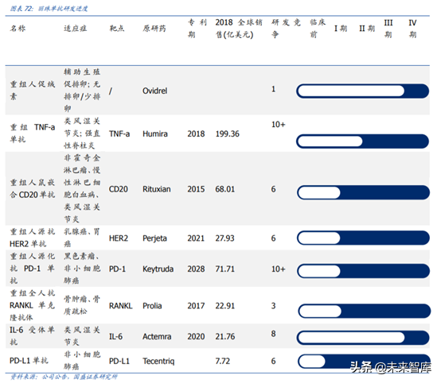The width and height of the screenshot is (441, 383).
Task: Click competition count '1' in Ovidrel row
Action: click(273, 89)
